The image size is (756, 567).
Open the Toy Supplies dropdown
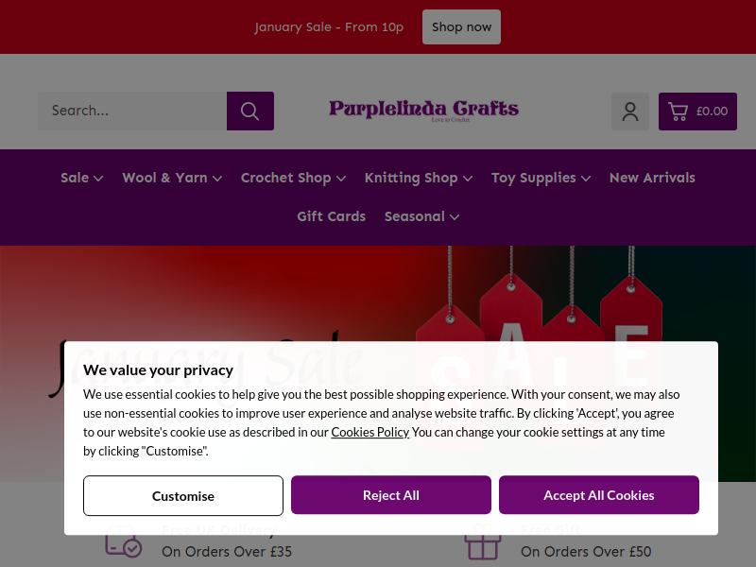click(541, 178)
